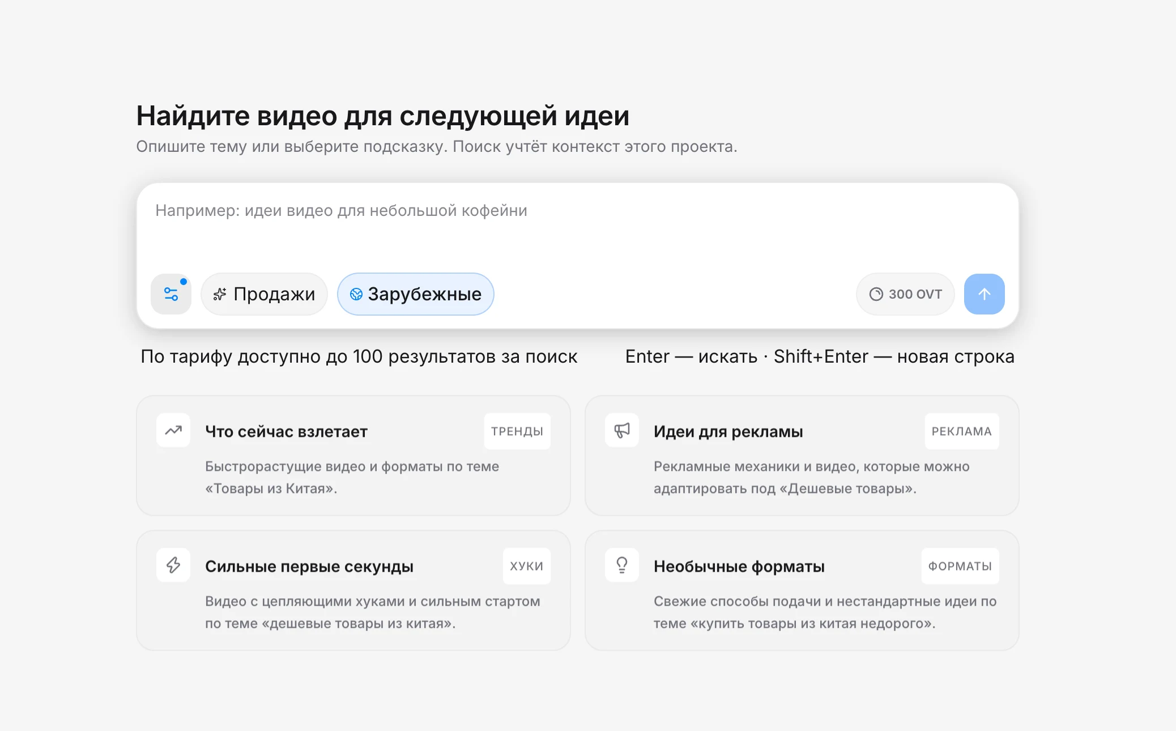Click description mentioning «дешевые товары из китая»
1176x731 pixels.
pos(373,612)
